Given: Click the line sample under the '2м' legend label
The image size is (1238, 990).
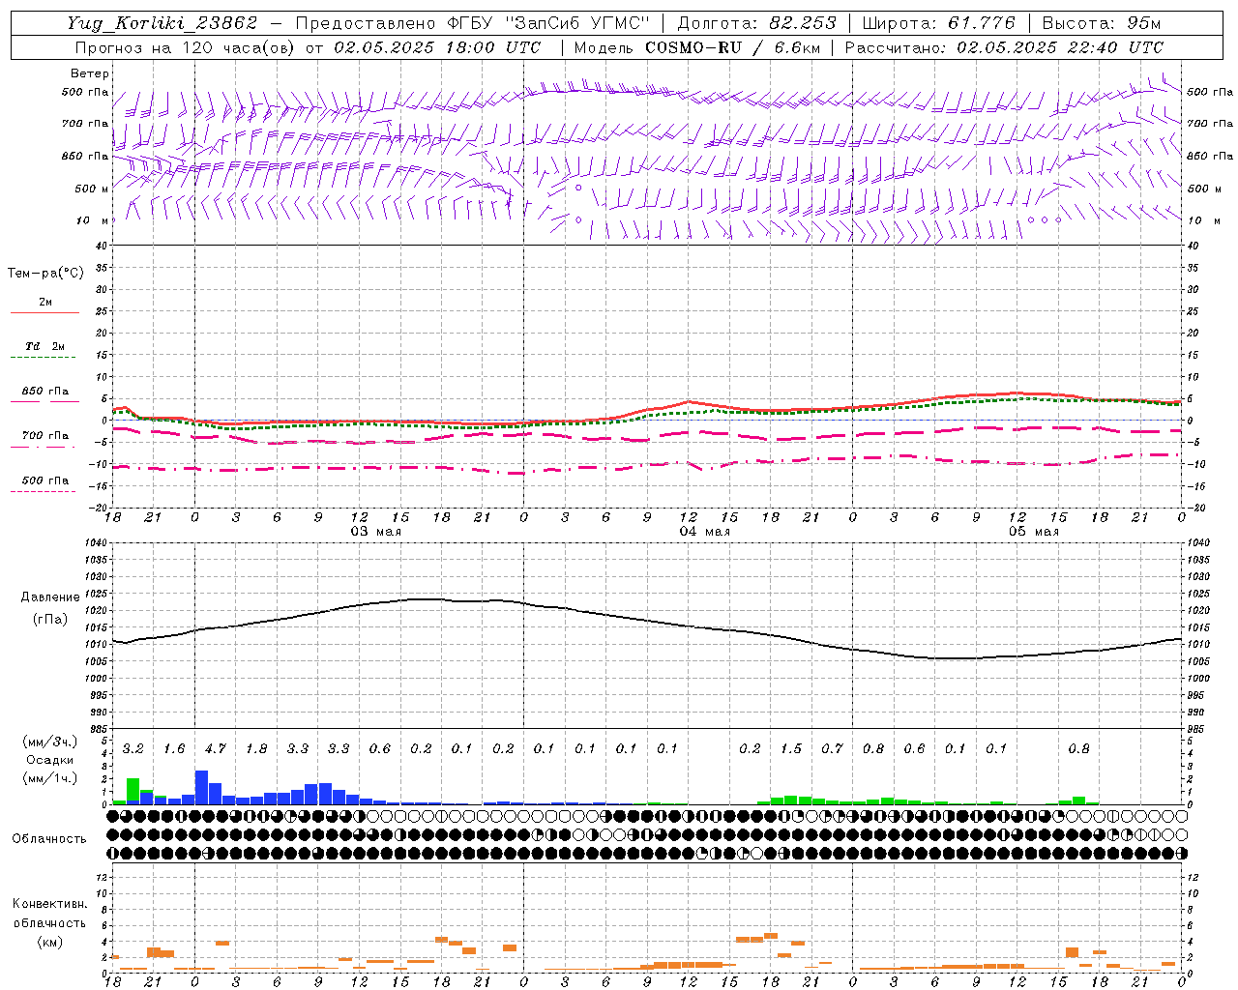Looking at the screenshot, I should [44, 313].
